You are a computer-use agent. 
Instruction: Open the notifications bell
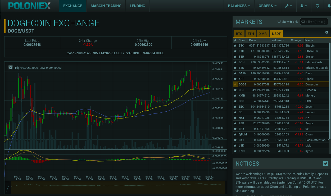point(329,6)
